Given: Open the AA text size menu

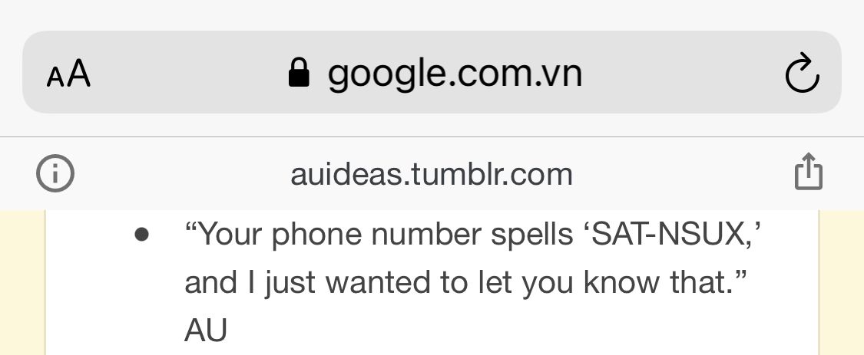Looking at the screenshot, I should pyautogui.click(x=68, y=74).
